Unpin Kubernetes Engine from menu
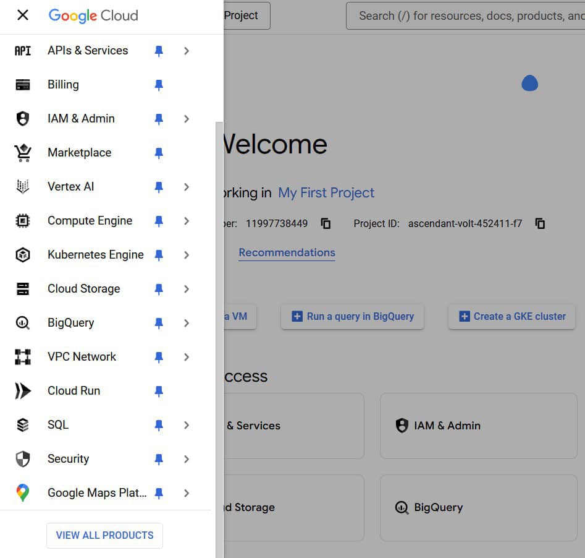 click(x=159, y=255)
